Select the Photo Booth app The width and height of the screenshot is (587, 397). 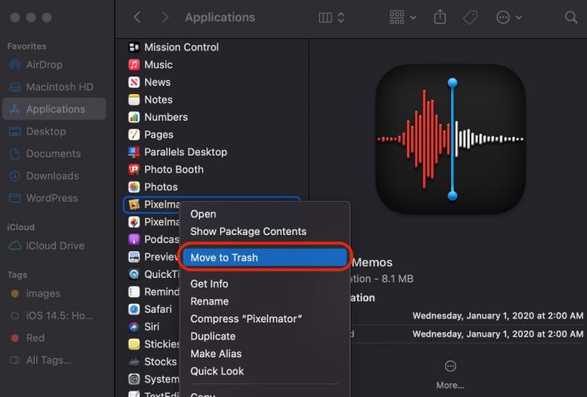tap(212, 169)
